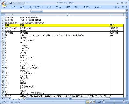Select row 8 header
Image resolution: width=129 pixels, height=104 pixels.
pyautogui.click(x=3, y=35)
